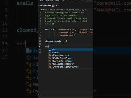Click the Python file icon in breadcrumbs
The width and height of the screenshot is (131, 98).
pos(67,10)
